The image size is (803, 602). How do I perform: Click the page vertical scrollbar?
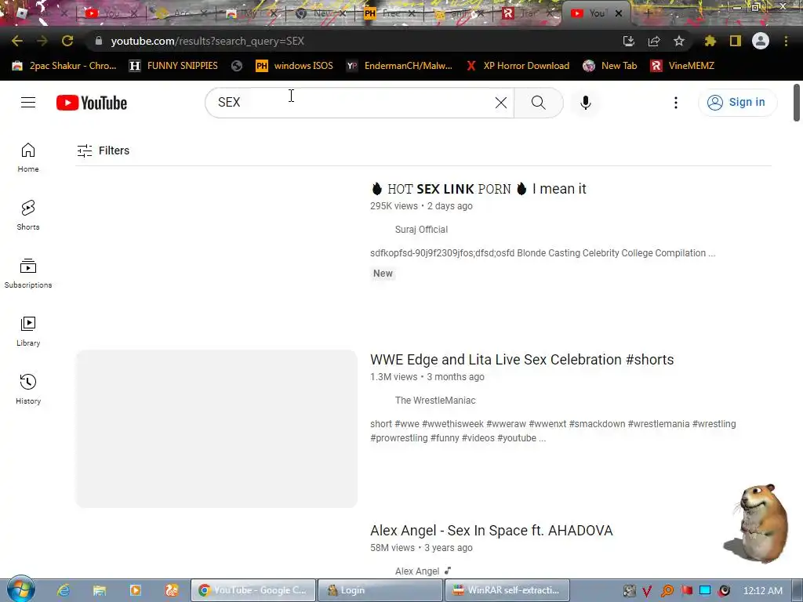[x=797, y=103]
